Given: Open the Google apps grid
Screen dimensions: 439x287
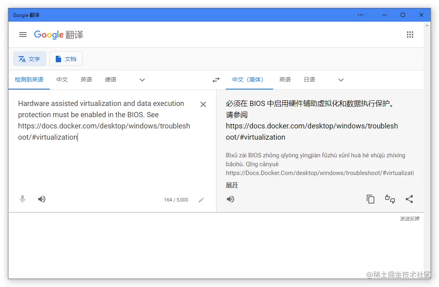Looking at the screenshot, I should 410,35.
